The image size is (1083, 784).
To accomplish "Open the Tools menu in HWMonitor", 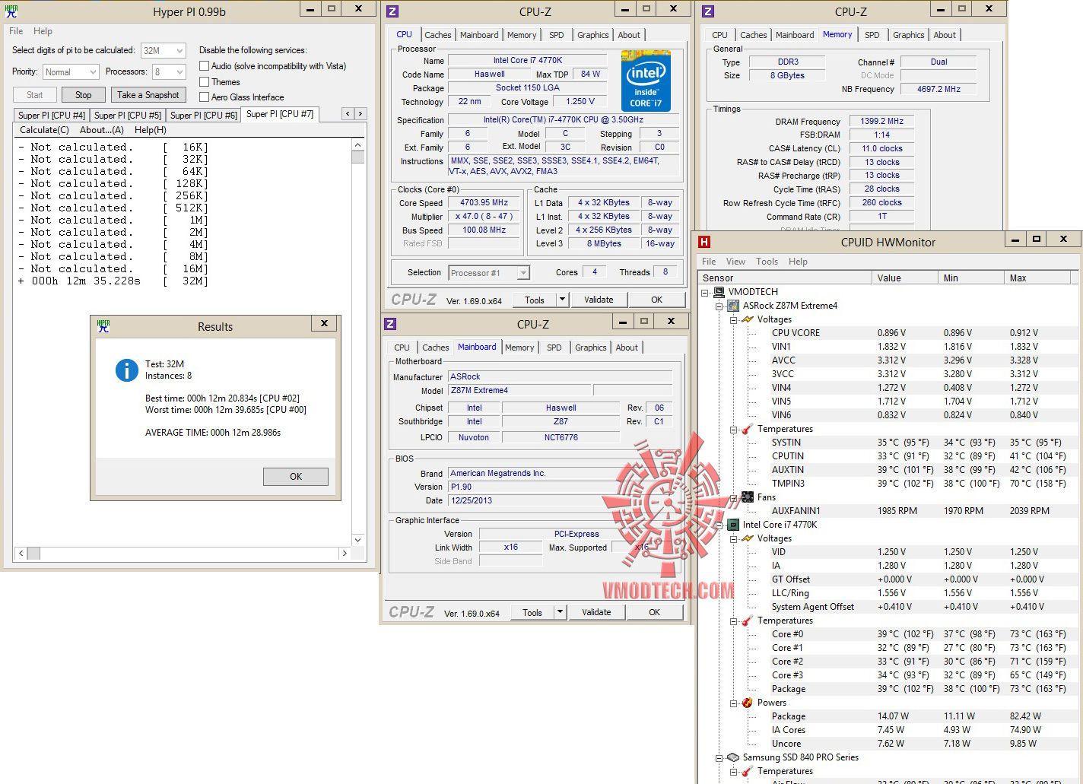I will [767, 262].
